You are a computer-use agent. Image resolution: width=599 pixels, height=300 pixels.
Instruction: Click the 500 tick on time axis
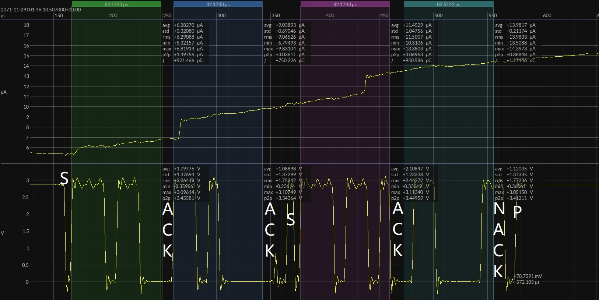438,15
